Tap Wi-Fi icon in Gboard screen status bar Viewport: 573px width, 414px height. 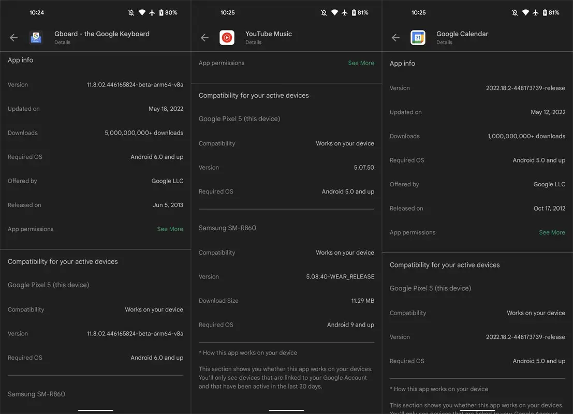coord(142,12)
